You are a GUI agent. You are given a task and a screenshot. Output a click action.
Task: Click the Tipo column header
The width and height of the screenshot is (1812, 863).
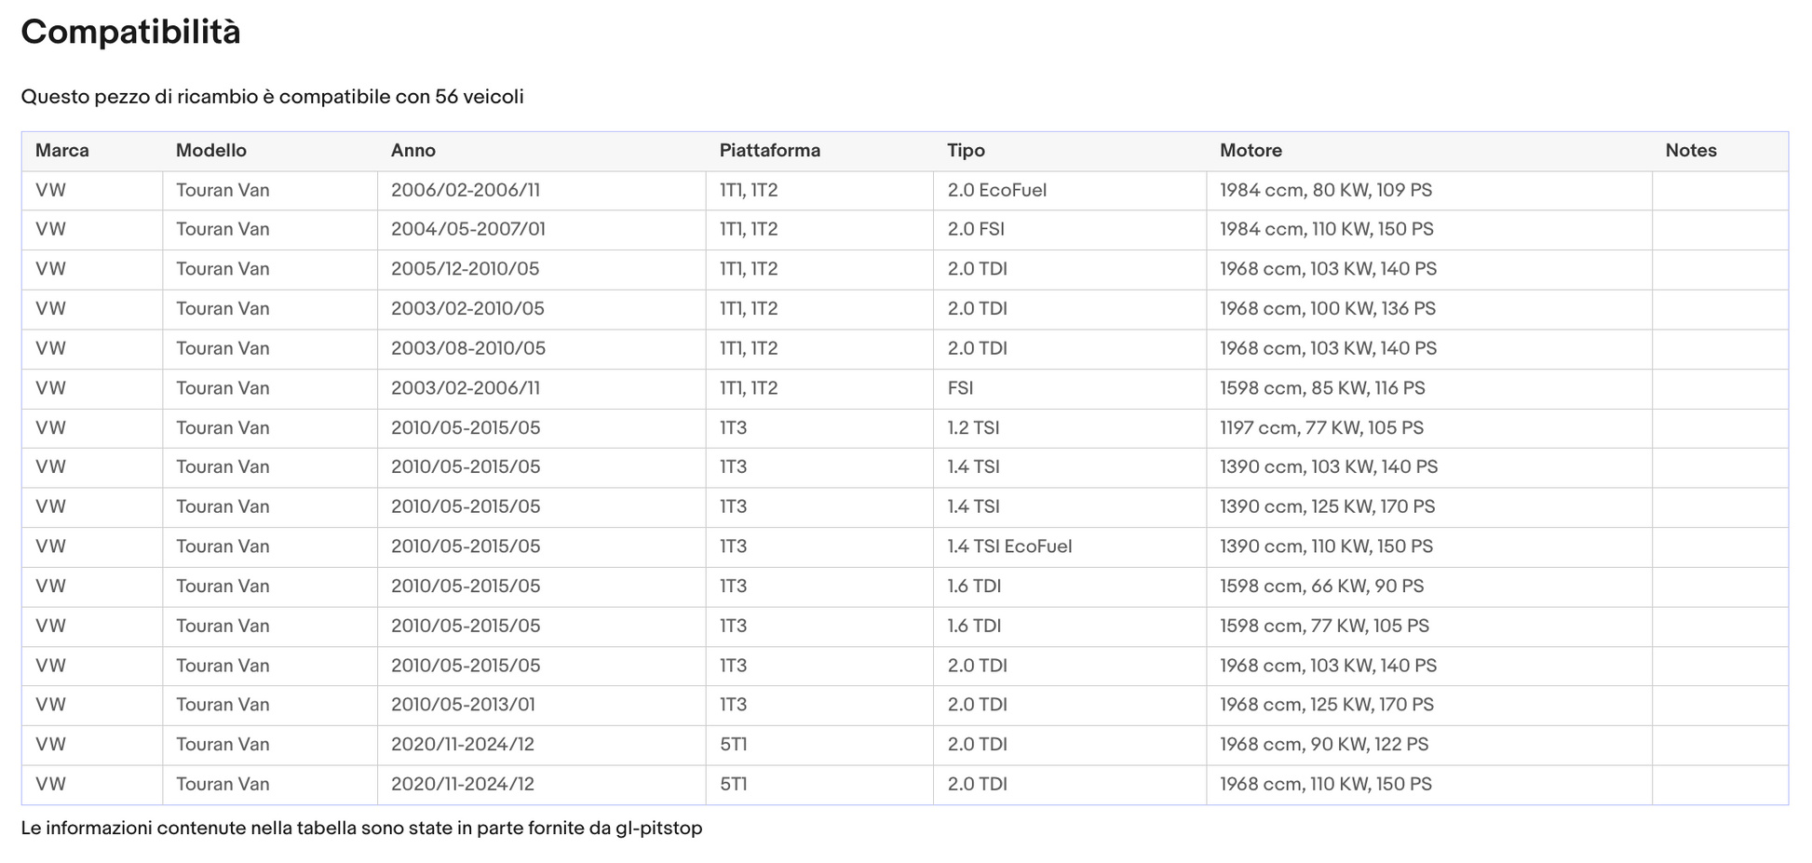[966, 151]
